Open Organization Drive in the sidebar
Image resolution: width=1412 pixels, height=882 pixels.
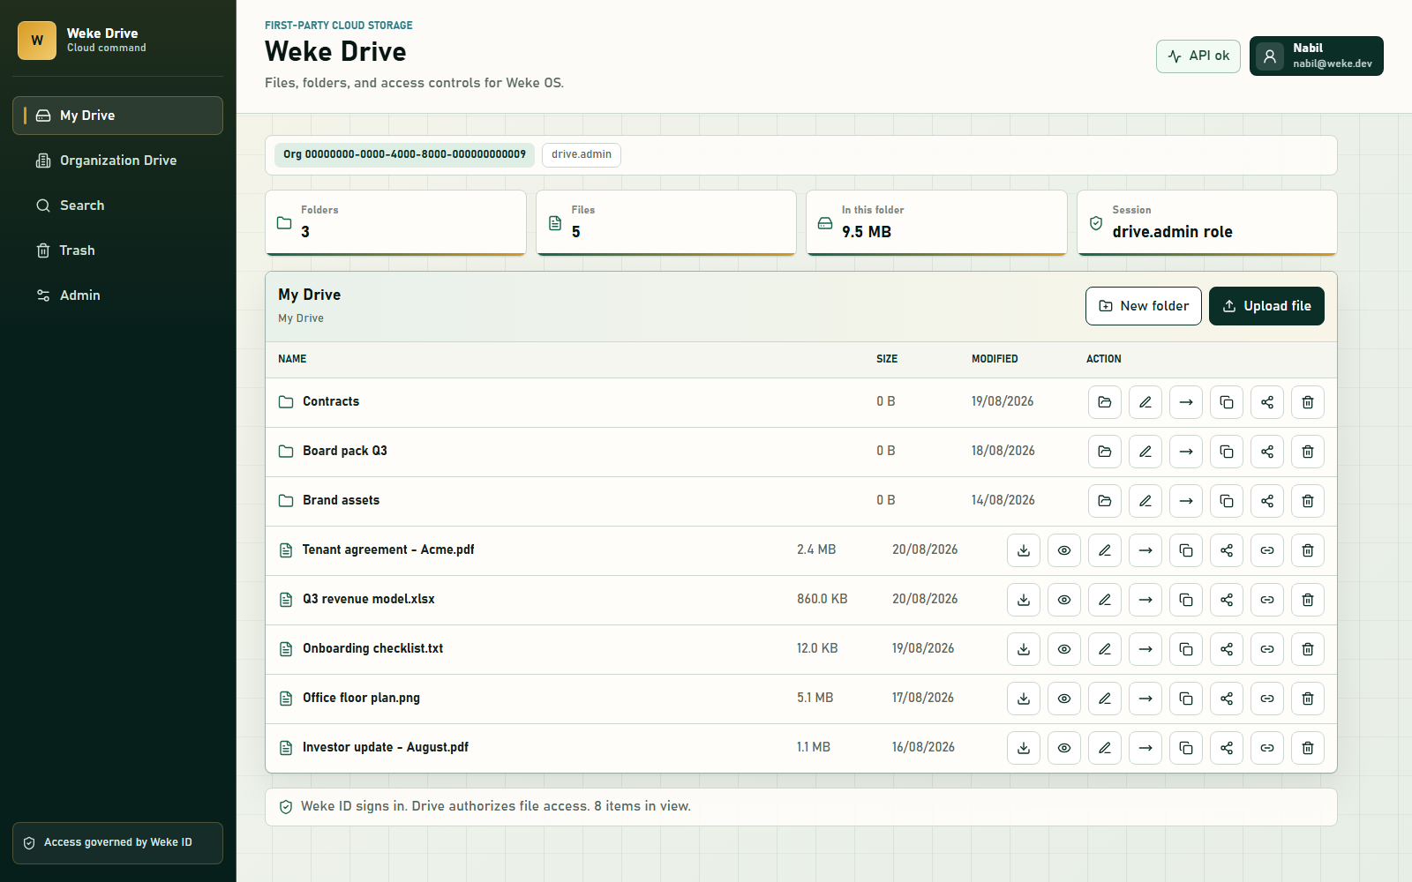(117, 161)
